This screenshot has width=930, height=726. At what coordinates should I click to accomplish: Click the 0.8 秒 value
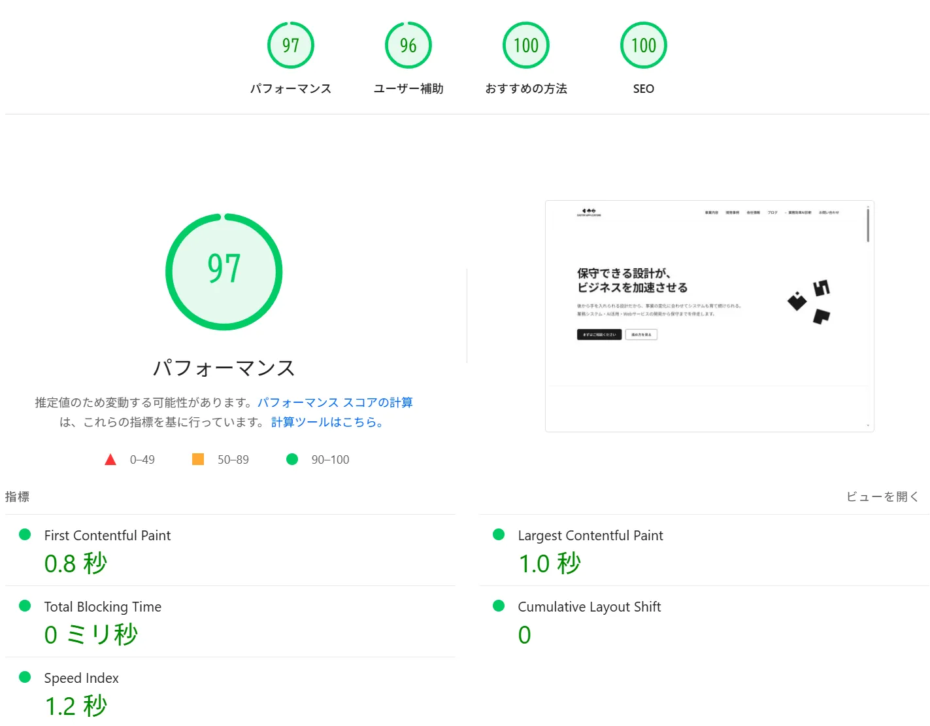pos(76,563)
